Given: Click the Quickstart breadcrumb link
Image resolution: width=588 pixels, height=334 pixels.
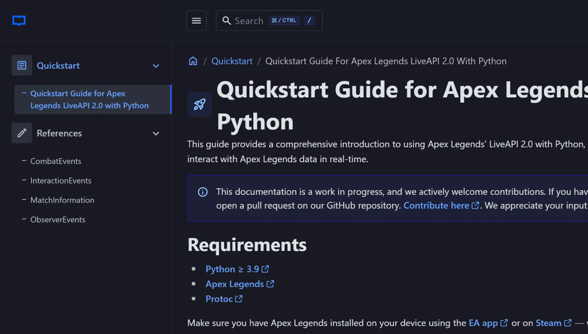Looking at the screenshot, I should click(232, 61).
